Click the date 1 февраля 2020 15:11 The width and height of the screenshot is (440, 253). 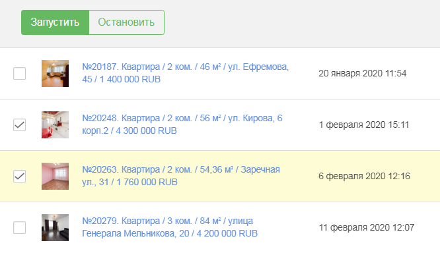coord(364,125)
